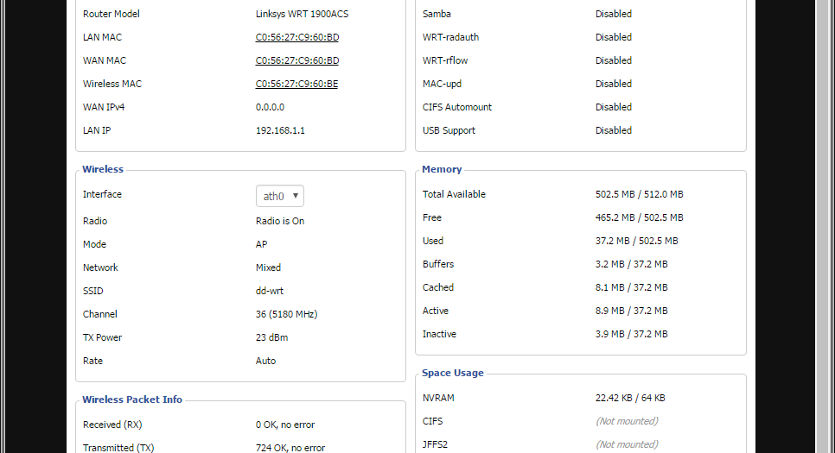The image size is (835, 453).
Task: Click the CIFS Not mounted text
Action: [626, 421]
